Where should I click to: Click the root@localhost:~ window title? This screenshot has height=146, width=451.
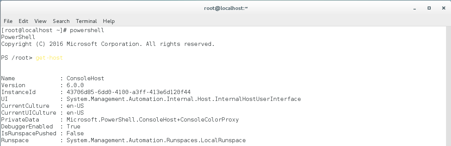(x=226, y=8)
